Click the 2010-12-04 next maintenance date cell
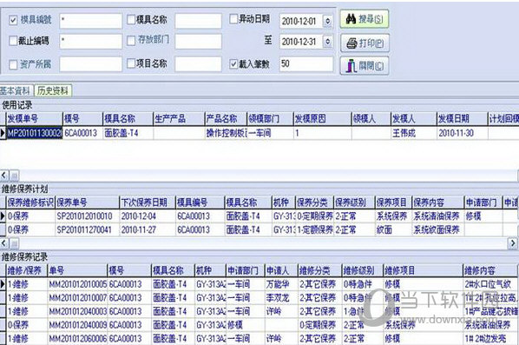Image resolution: width=519 pixels, height=345 pixels. point(148,216)
